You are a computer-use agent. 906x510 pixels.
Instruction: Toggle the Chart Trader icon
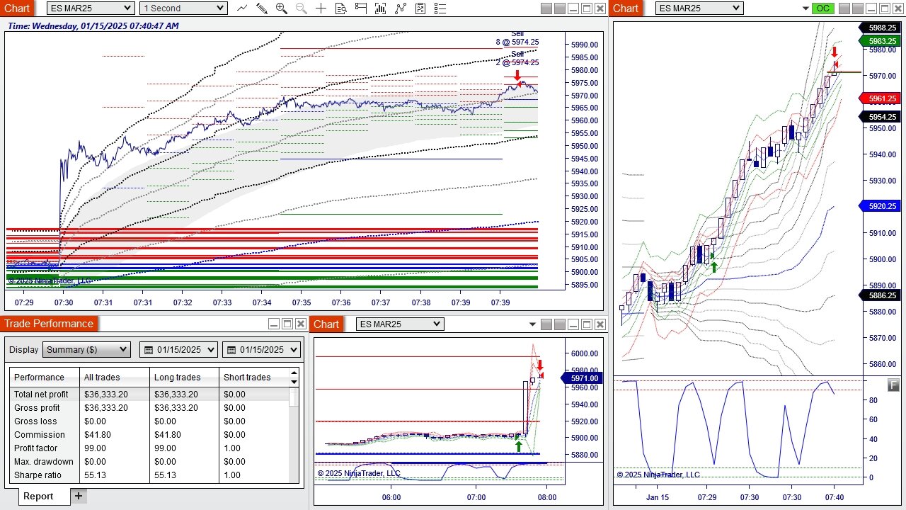coord(361,8)
